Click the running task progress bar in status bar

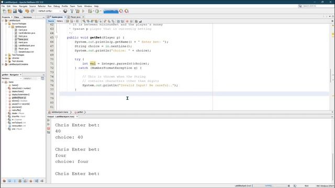[x=270, y=186]
